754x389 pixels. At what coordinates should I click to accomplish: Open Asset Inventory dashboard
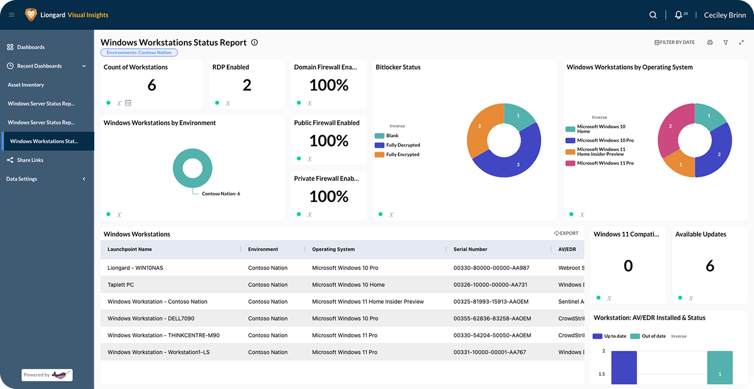(x=26, y=85)
